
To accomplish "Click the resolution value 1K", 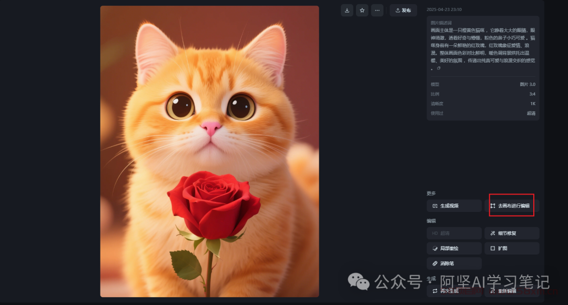I will click(x=533, y=104).
